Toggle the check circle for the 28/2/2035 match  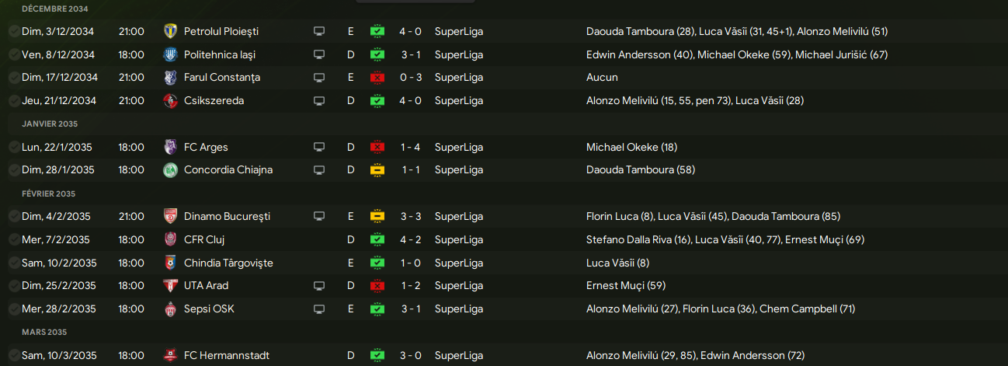15,308
